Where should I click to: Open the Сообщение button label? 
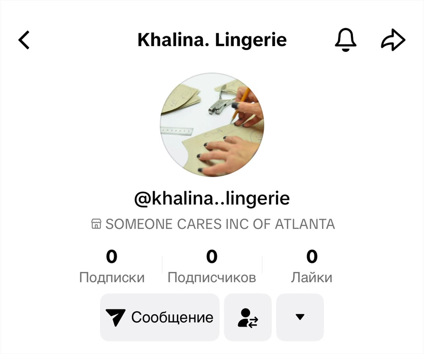coord(172,318)
